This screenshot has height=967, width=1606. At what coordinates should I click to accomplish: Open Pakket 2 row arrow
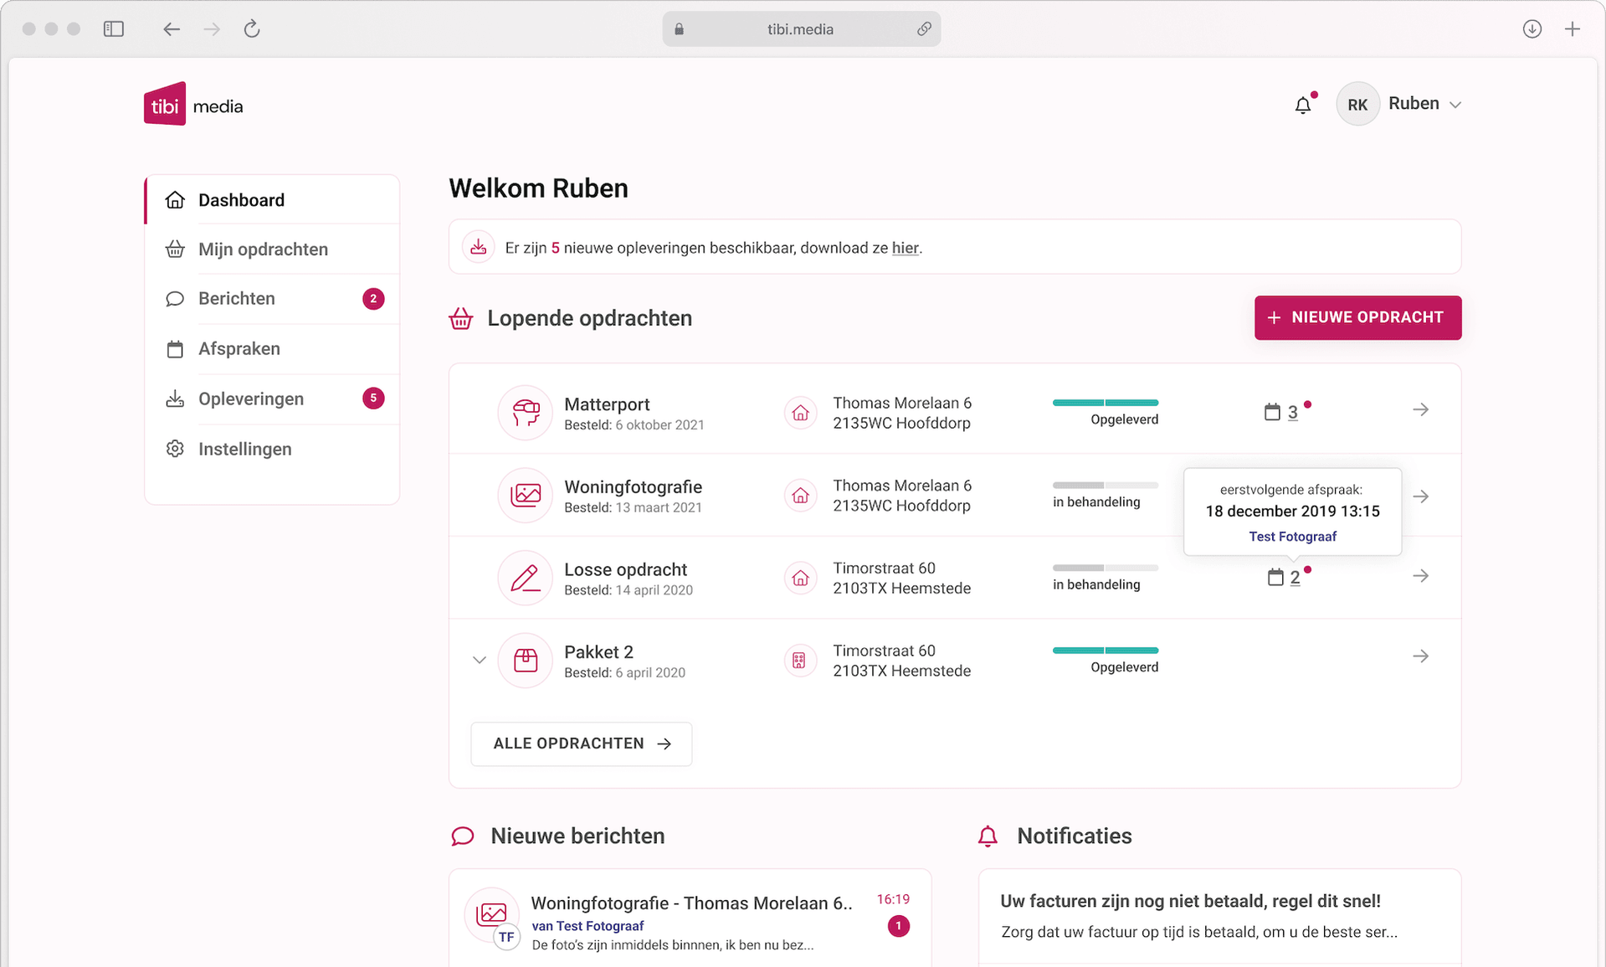1420,656
